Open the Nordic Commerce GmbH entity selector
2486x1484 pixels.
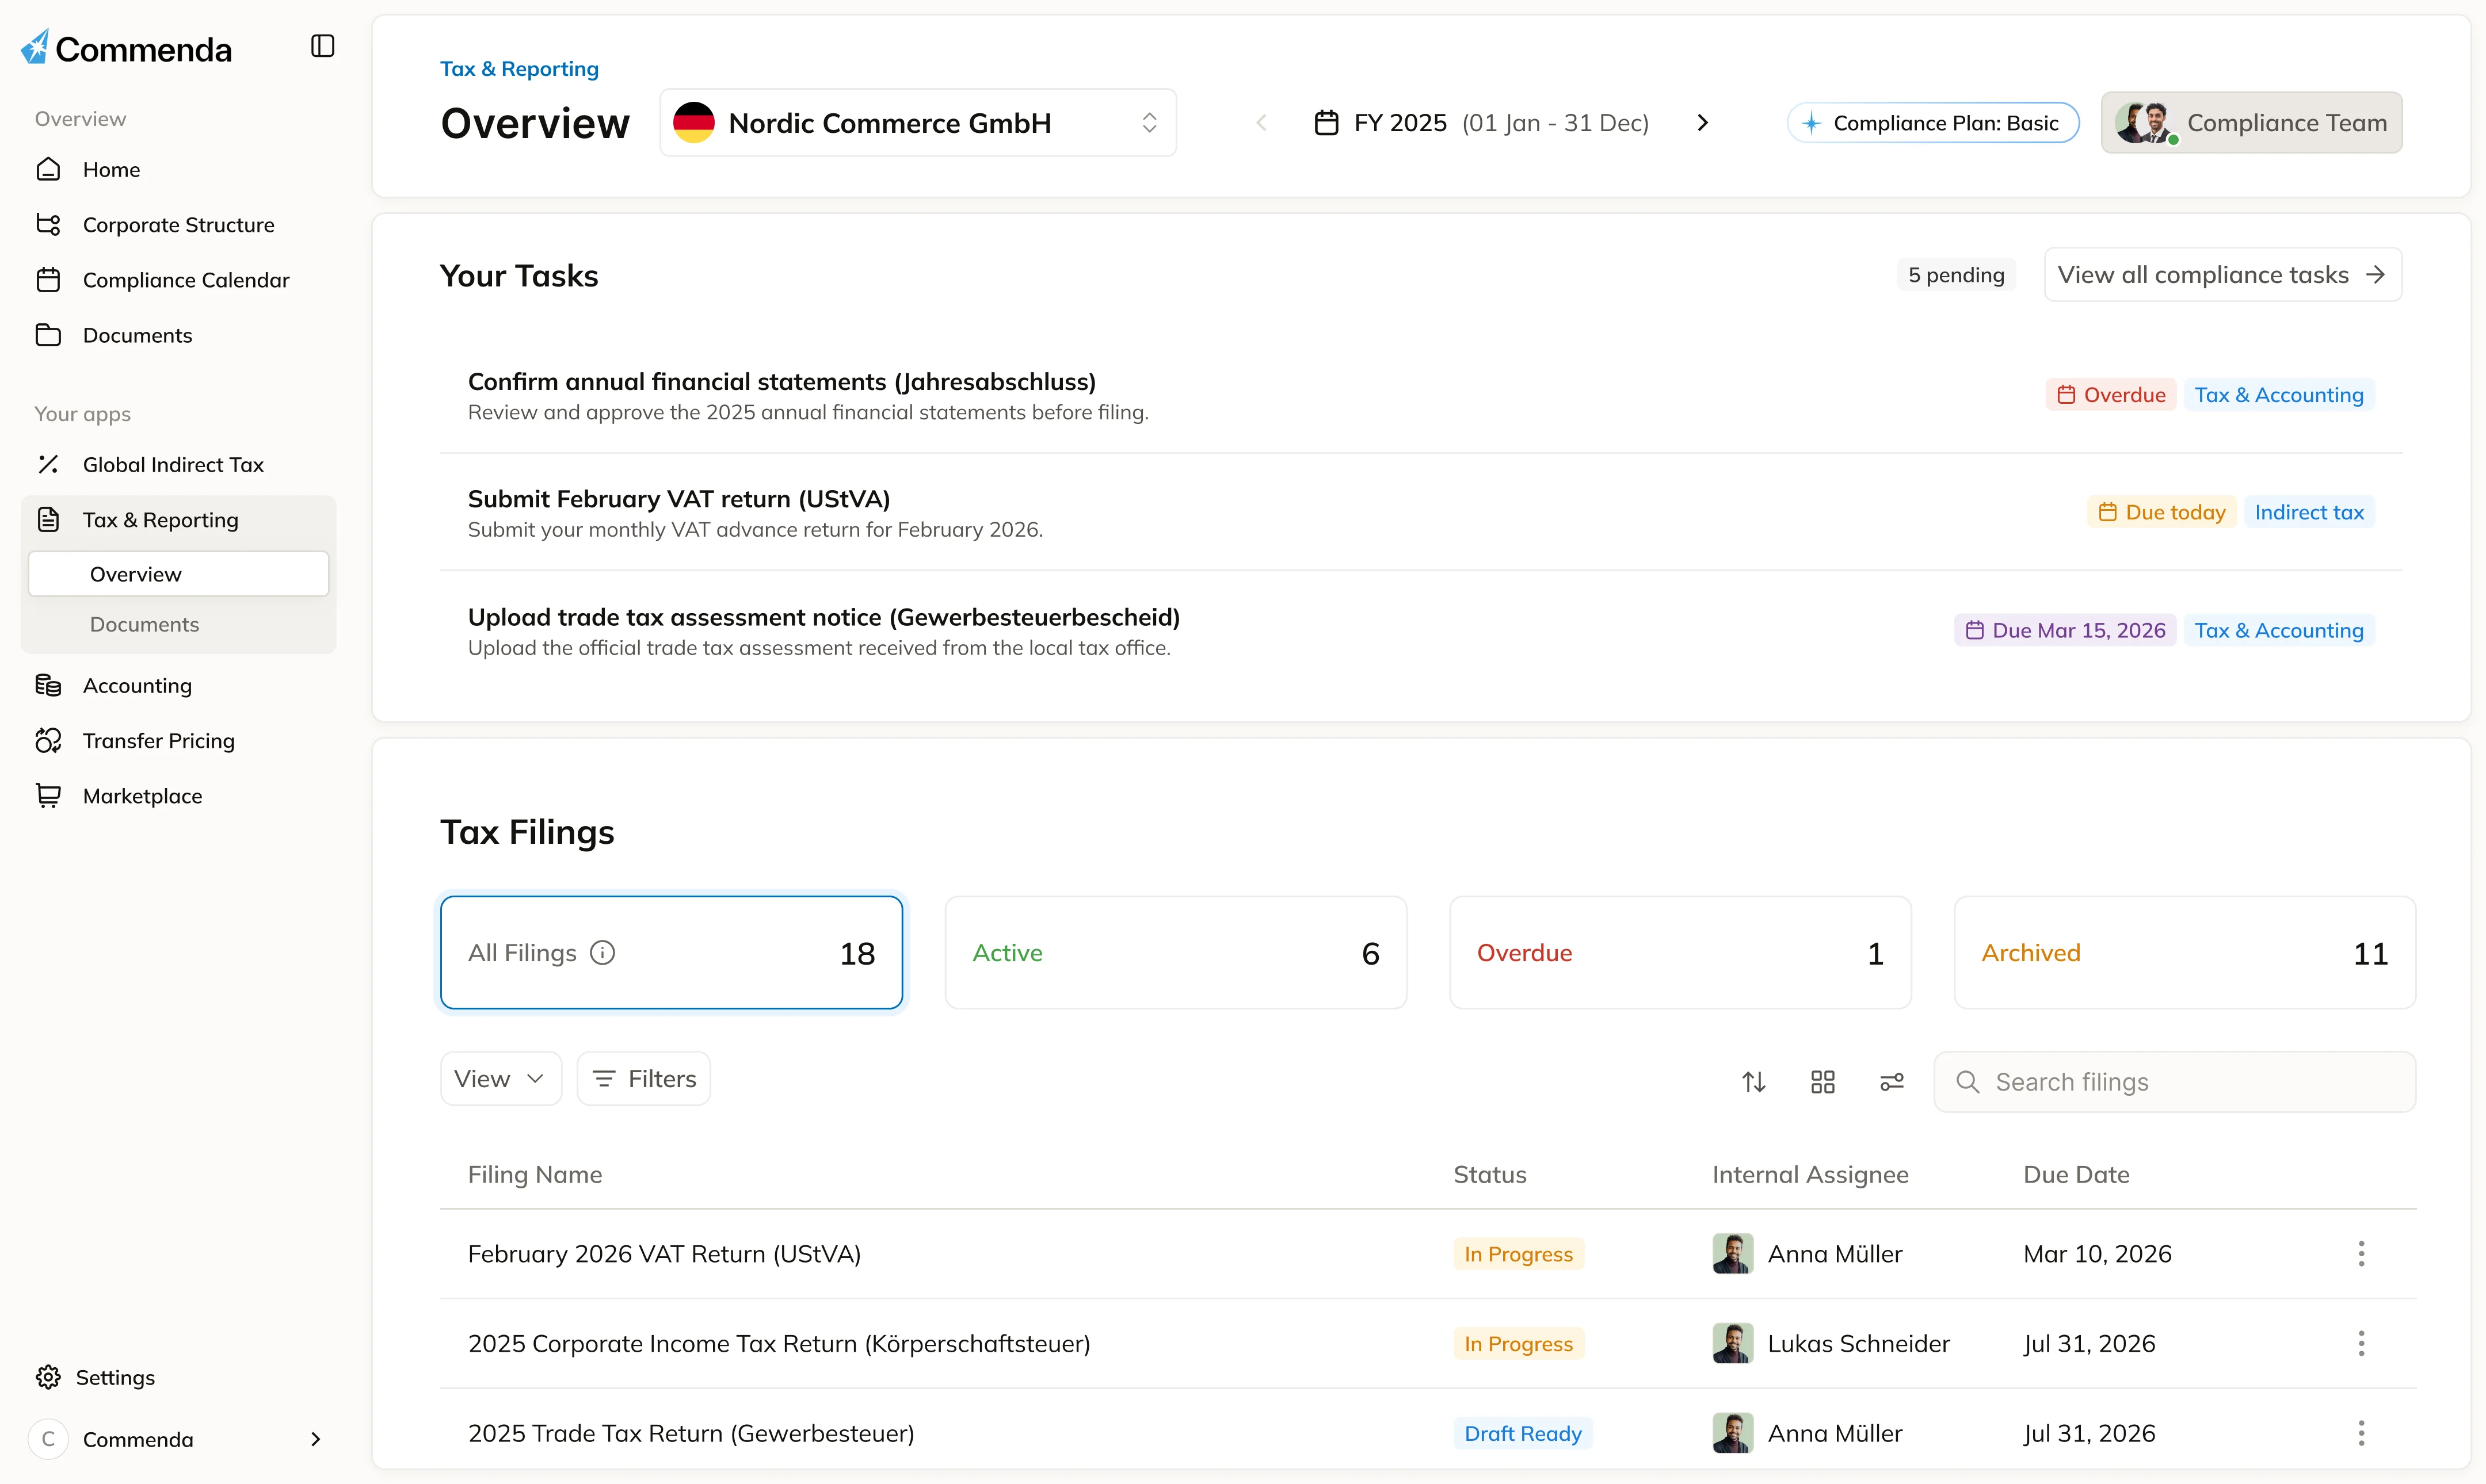(x=917, y=122)
